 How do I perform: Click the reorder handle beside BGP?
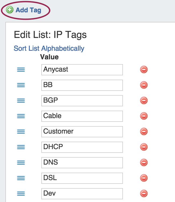[x=21, y=101]
